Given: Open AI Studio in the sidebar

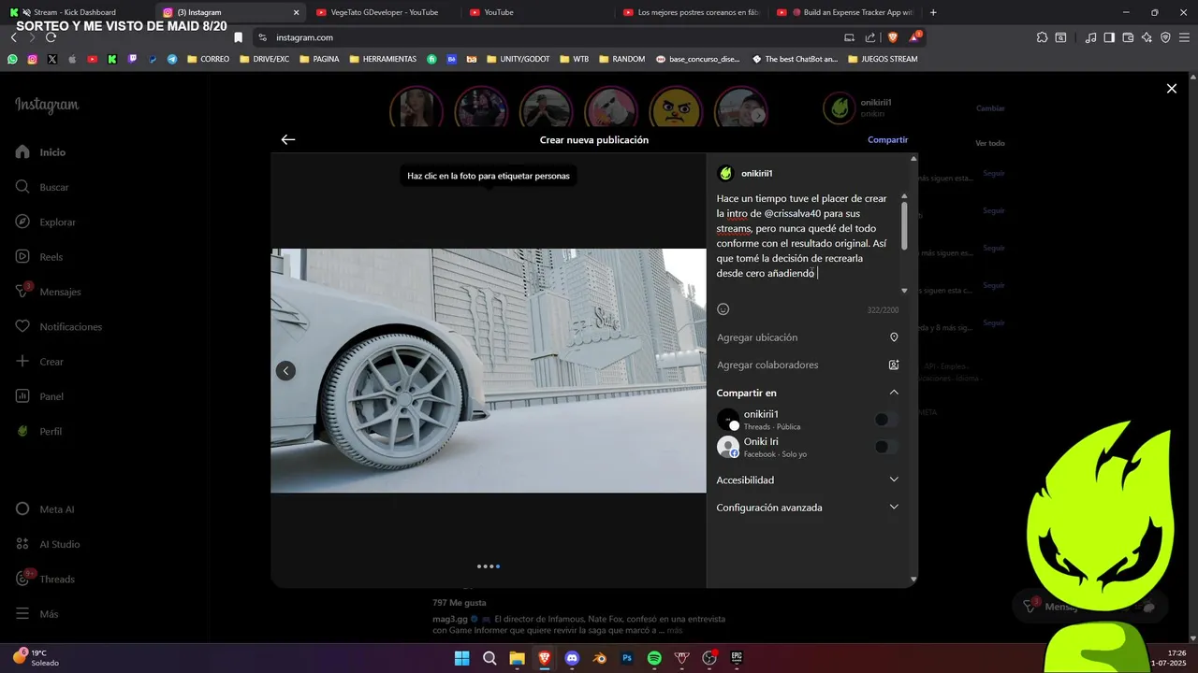Looking at the screenshot, I should click(x=48, y=544).
